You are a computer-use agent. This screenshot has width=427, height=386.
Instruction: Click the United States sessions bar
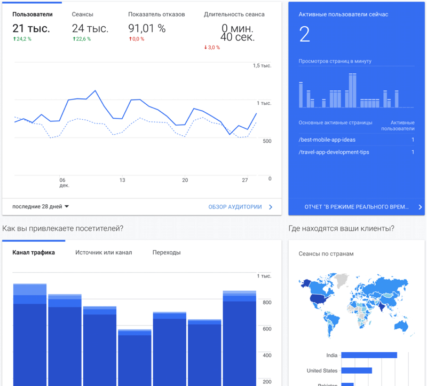pos(356,370)
